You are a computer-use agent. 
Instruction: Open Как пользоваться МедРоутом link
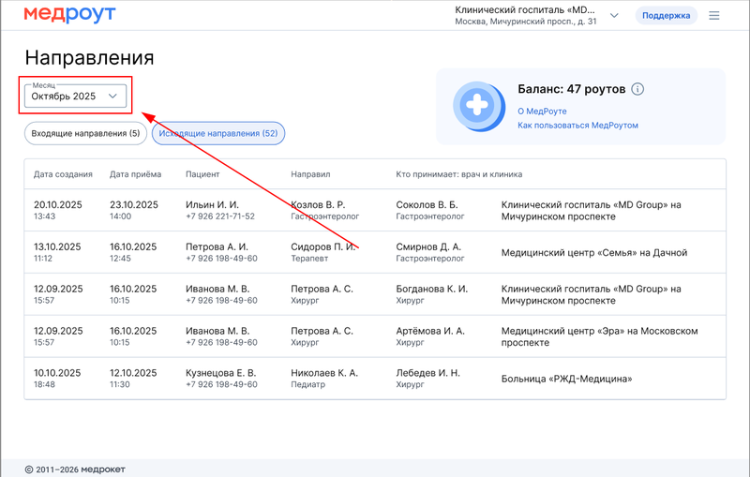point(577,126)
